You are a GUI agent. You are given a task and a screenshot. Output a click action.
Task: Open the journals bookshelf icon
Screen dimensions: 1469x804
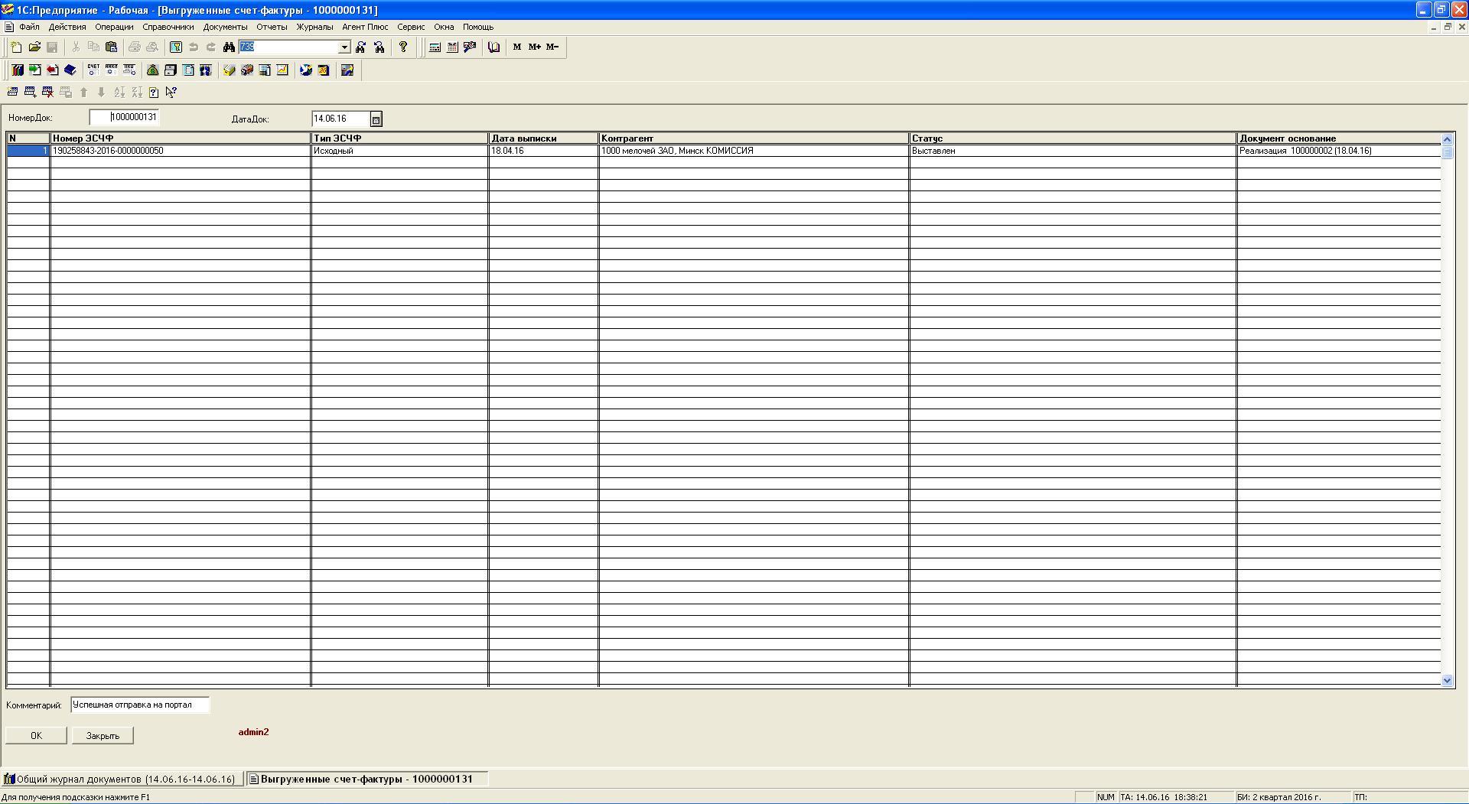17,70
